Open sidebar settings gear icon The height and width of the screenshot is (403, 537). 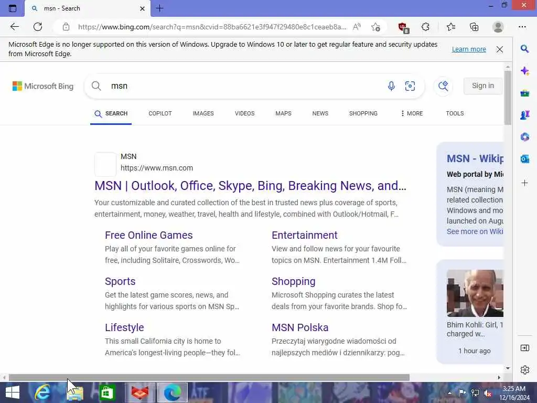524,370
